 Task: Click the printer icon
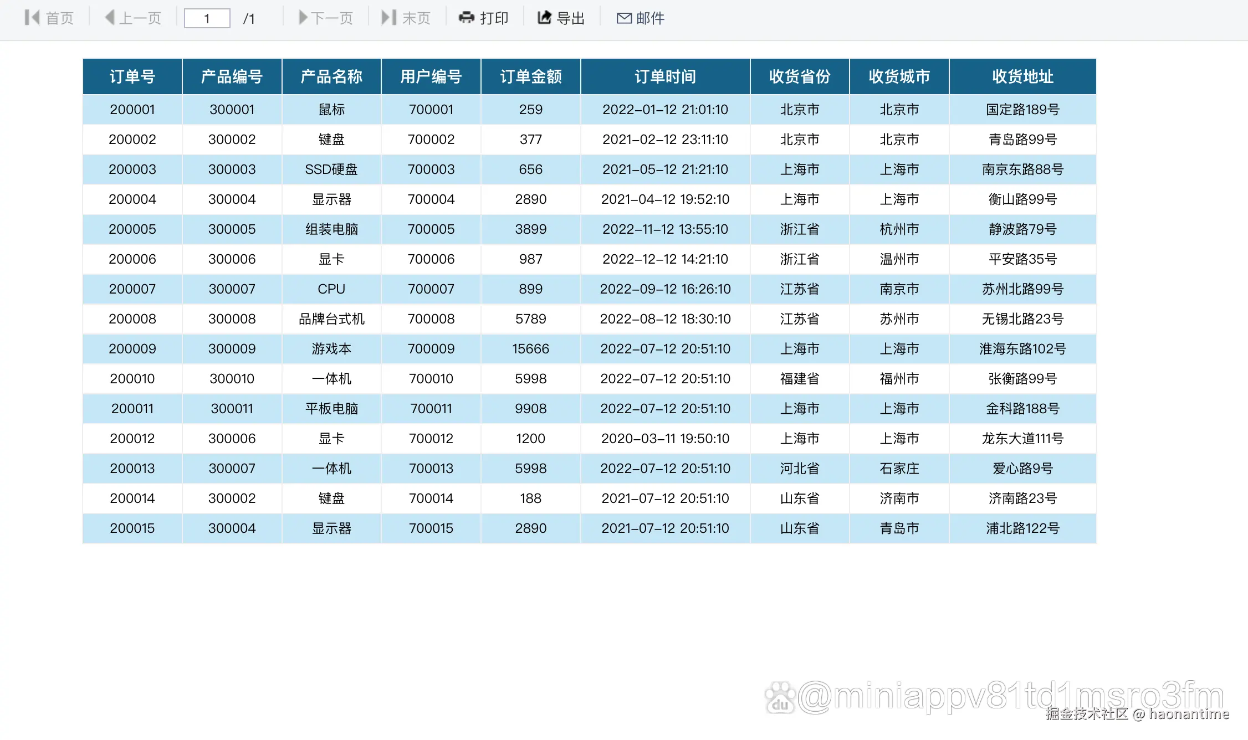tap(467, 18)
